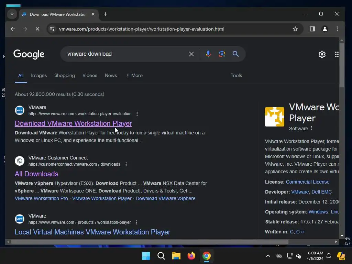The width and height of the screenshot is (352, 264).
Task: Bookmark this page with the star icon
Action: pos(295,29)
